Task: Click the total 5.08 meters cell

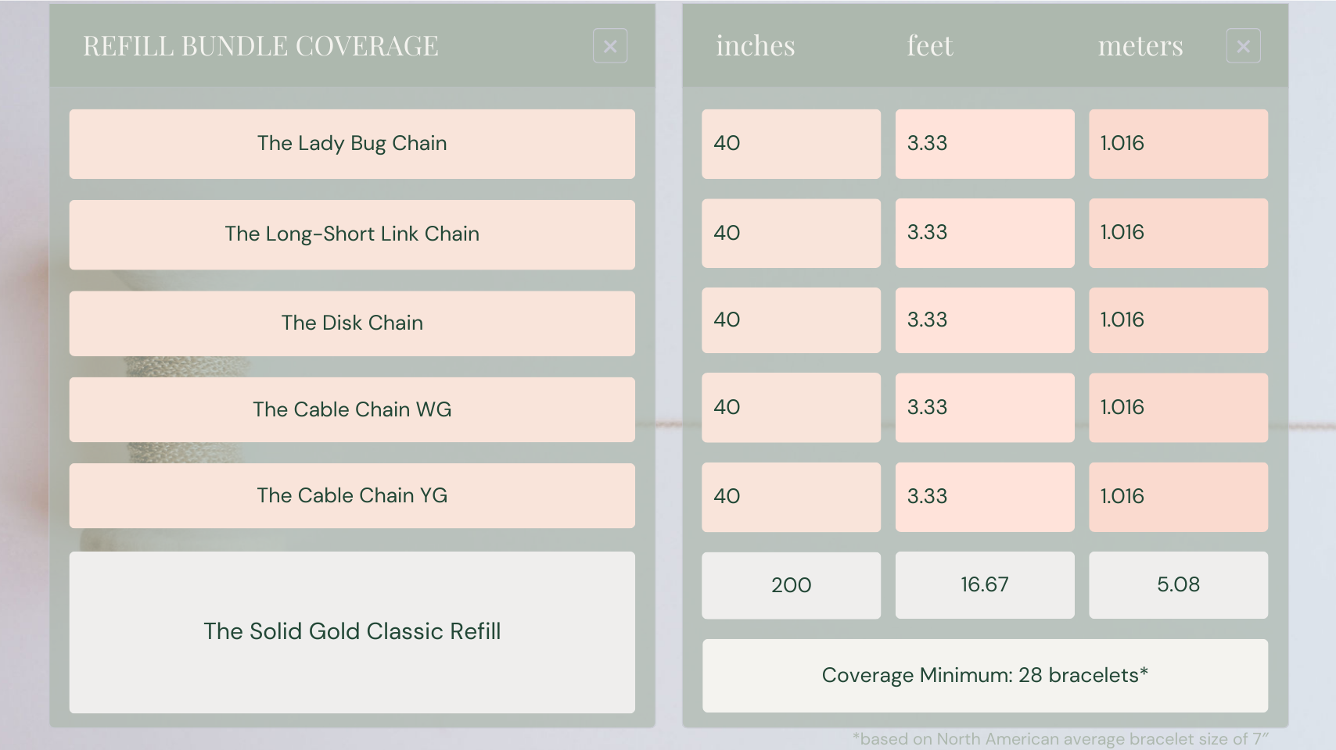Action: 1178,585
